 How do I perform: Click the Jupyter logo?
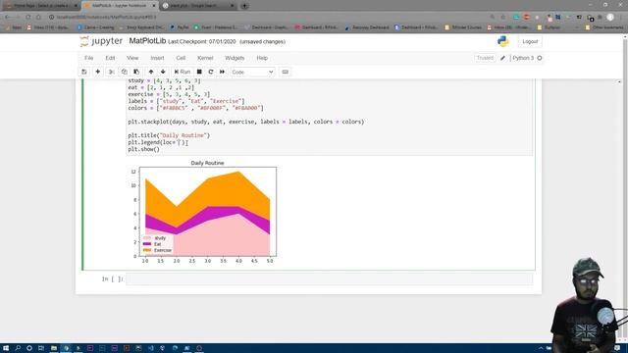[101, 41]
